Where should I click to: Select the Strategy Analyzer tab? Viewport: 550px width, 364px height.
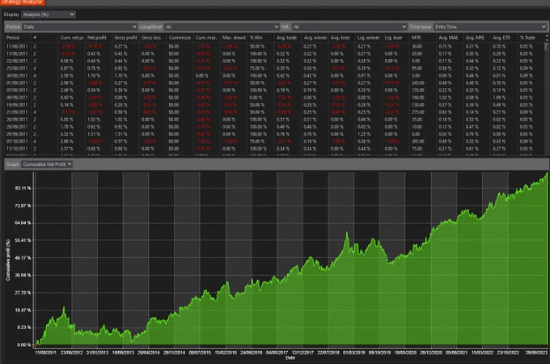[x=23, y=2]
